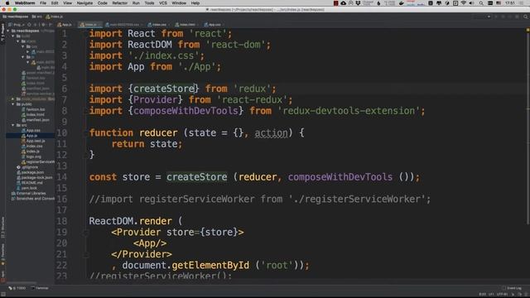Click the volume icon in menu bar

point(471,3)
